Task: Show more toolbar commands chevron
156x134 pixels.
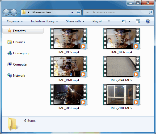Action: click(x=109, y=21)
